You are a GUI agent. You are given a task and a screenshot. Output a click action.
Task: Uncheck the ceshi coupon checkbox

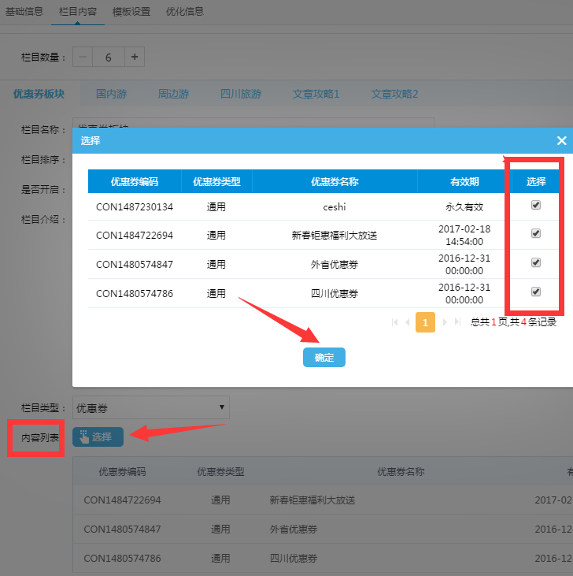click(x=536, y=205)
